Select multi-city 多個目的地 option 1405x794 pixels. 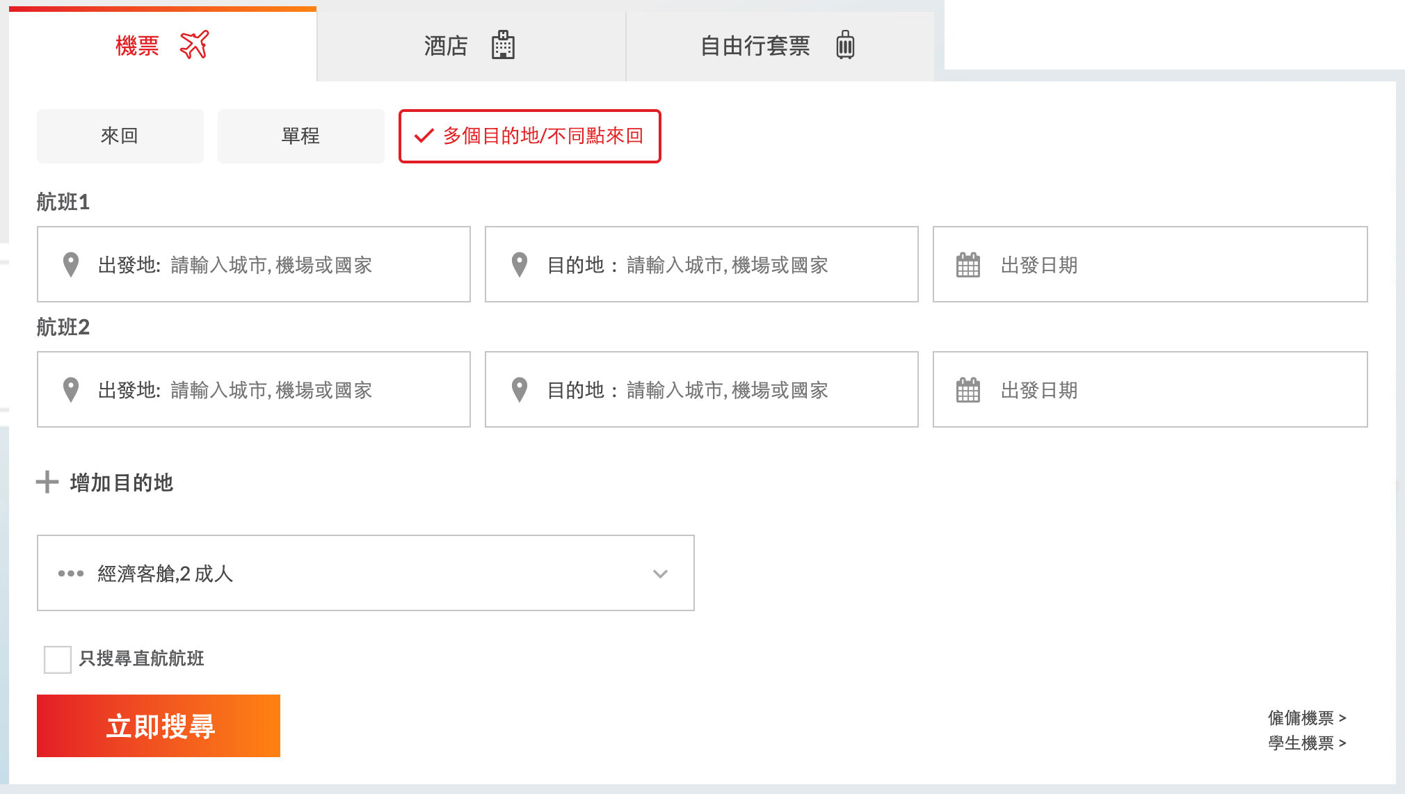[529, 136]
